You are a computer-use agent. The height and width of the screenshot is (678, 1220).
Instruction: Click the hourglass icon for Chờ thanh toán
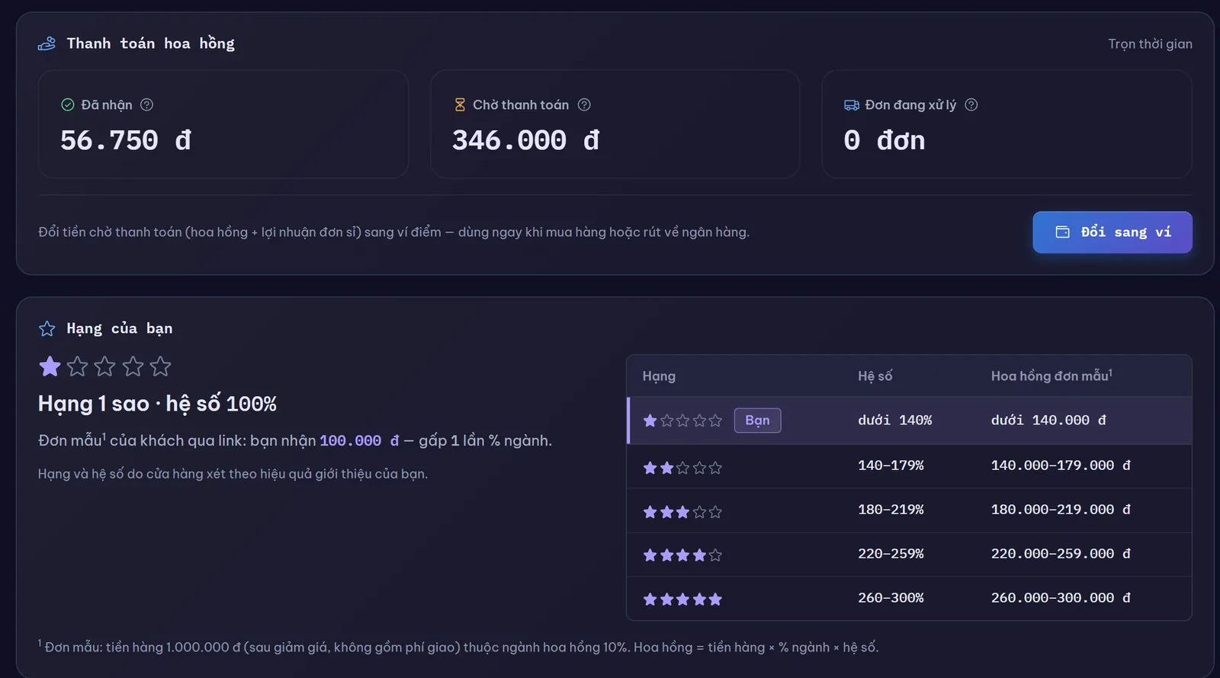coord(460,105)
